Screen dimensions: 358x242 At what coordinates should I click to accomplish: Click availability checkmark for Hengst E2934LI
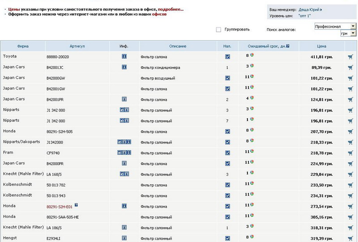tap(227, 238)
